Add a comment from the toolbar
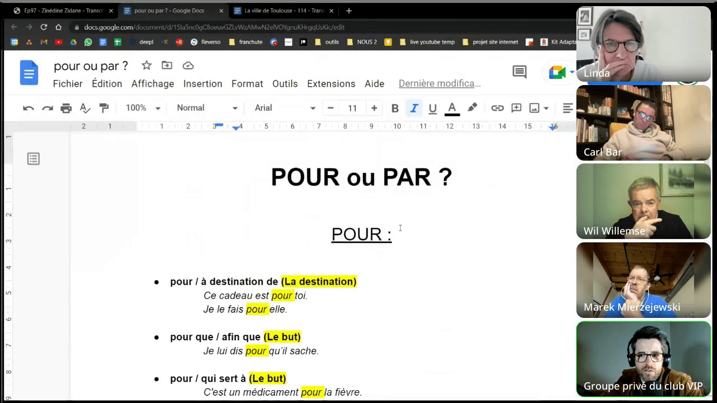Screen dimensions: 717x403 click(516, 108)
